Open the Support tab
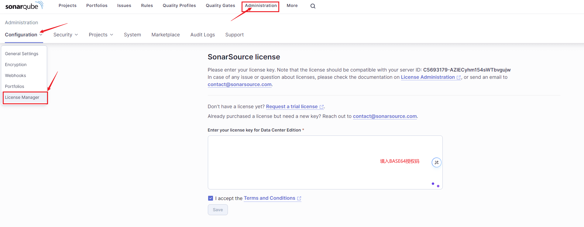 point(234,35)
